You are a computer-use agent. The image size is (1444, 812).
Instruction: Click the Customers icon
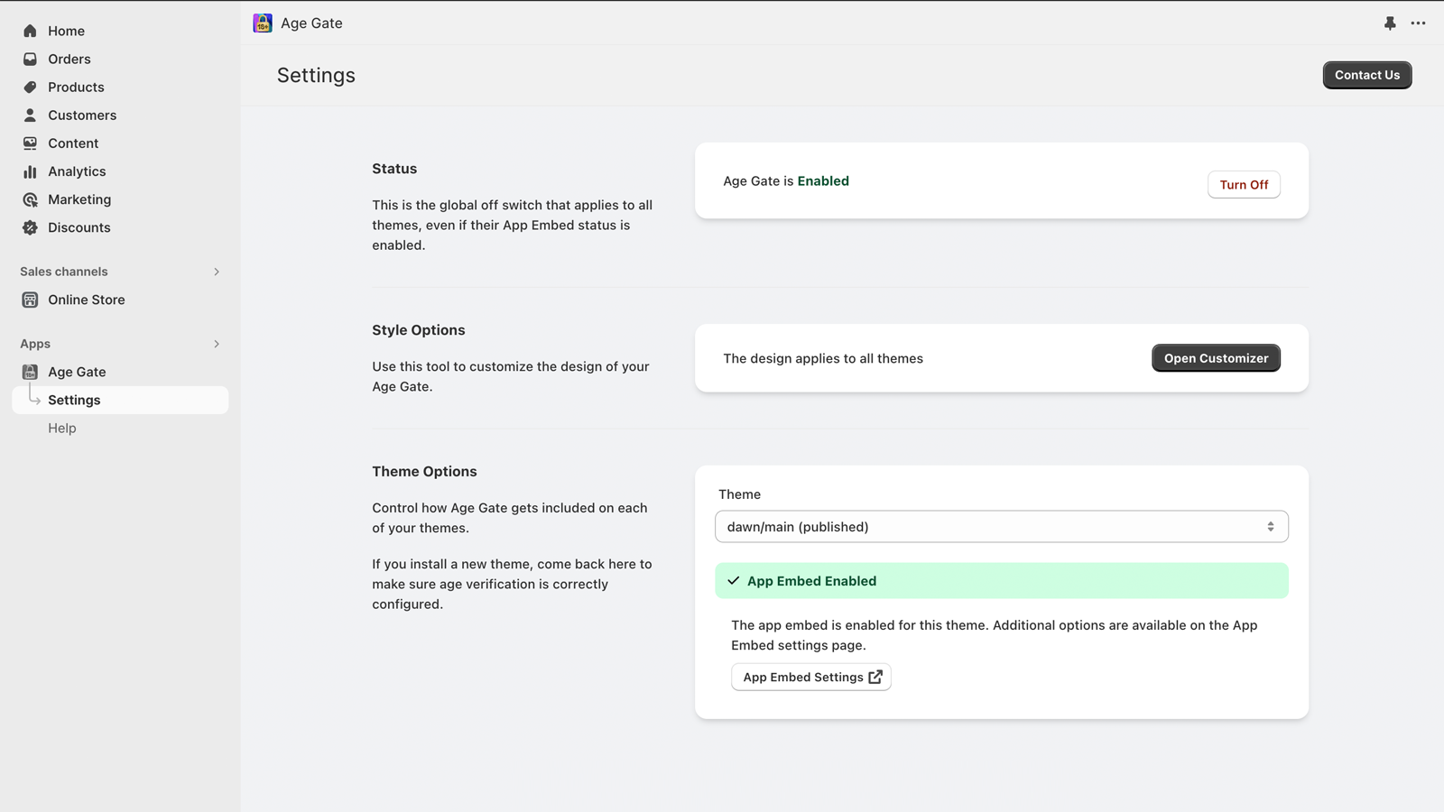[x=30, y=115]
